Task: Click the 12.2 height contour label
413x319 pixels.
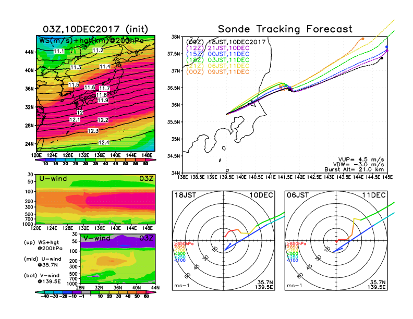Action: [103, 120]
